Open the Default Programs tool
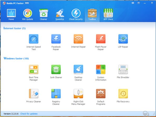 pos(101,93)
